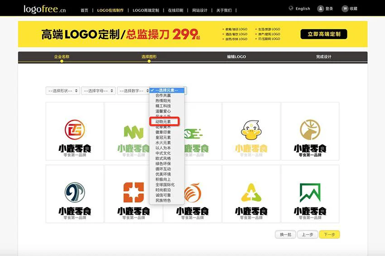385x256 pixels.
Task: Click the yellow 下一步 next step button
Action: coord(329,235)
